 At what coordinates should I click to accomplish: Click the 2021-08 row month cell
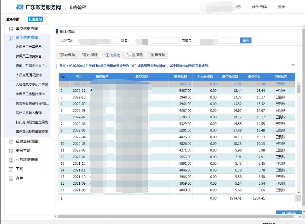pyautogui.click(x=79, y=190)
